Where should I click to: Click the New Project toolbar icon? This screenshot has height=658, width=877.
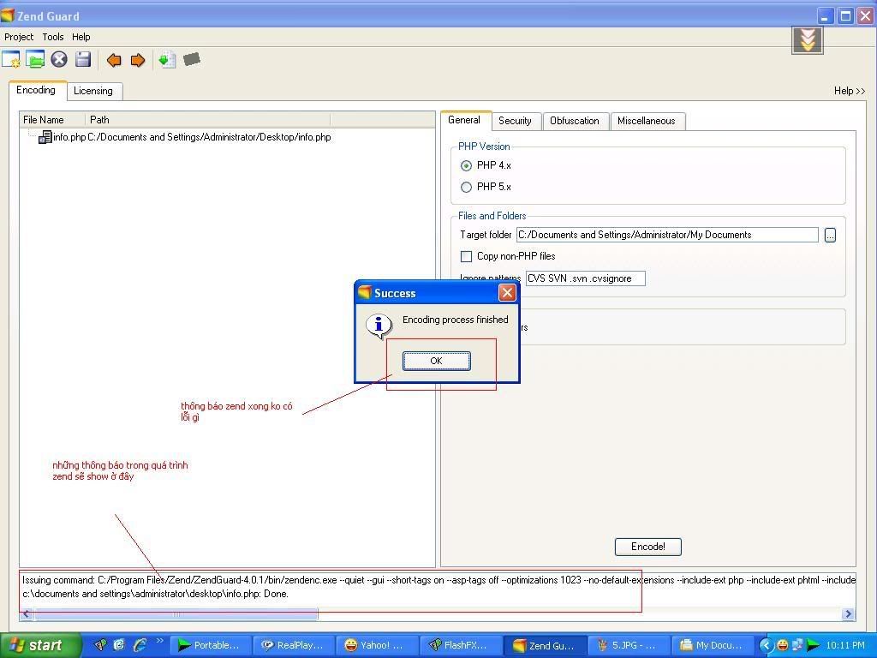[x=10, y=59]
